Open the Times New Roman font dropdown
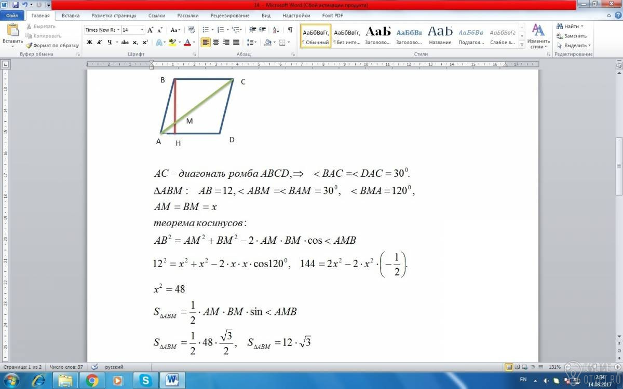Viewport: 623px width, 389px height. click(x=102, y=30)
